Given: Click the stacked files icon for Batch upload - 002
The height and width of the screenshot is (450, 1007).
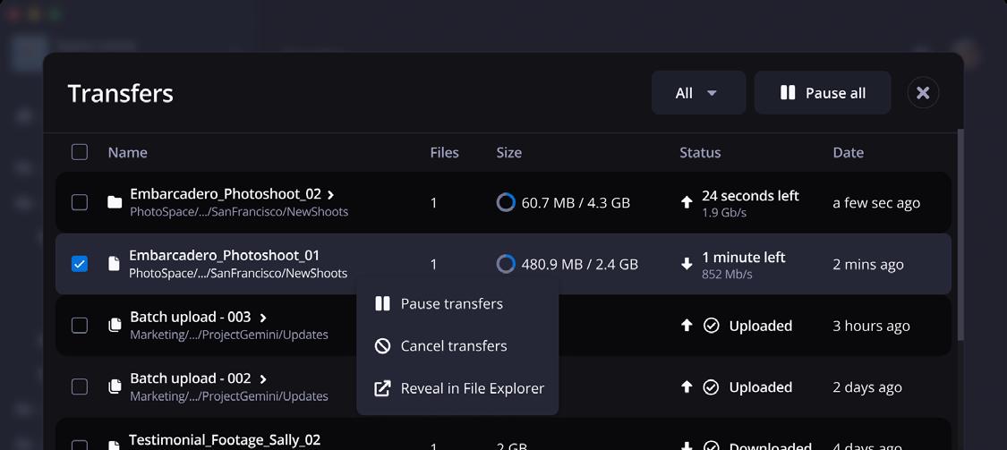Looking at the screenshot, I should point(115,386).
